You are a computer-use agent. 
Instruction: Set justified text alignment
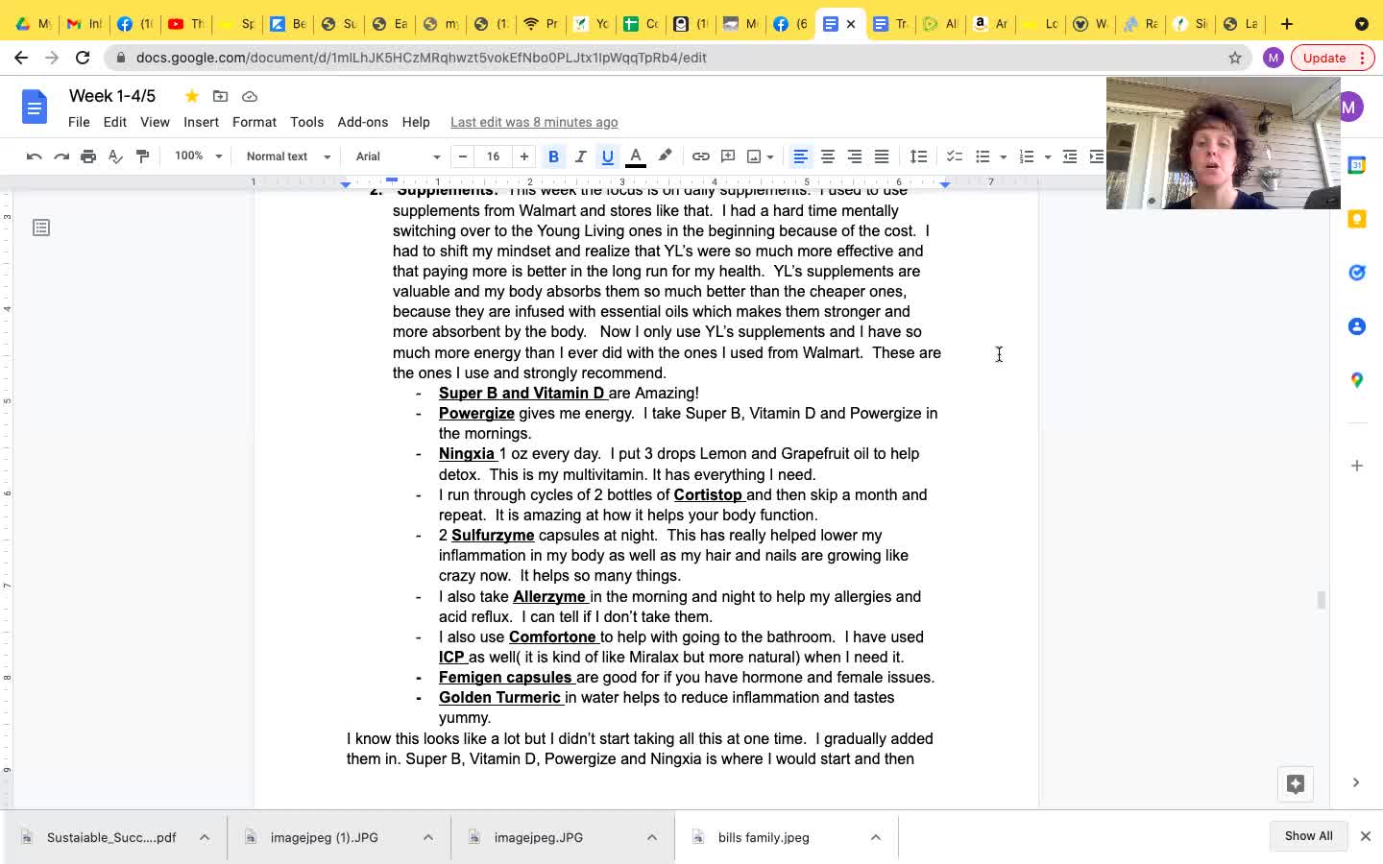pyautogui.click(x=881, y=156)
